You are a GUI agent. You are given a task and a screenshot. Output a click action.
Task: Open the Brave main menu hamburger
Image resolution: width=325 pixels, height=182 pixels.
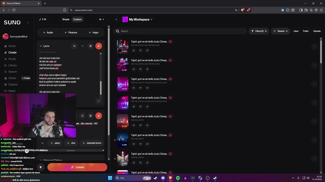[x=321, y=10]
